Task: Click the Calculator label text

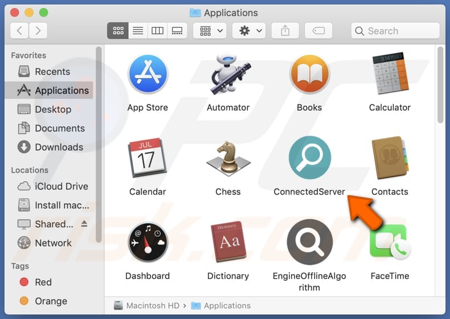Action: click(x=390, y=107)
